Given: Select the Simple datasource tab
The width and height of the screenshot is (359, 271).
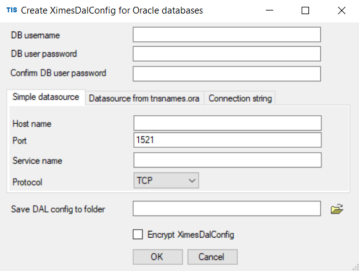Looking at the screenshot, I should point(46,97).
